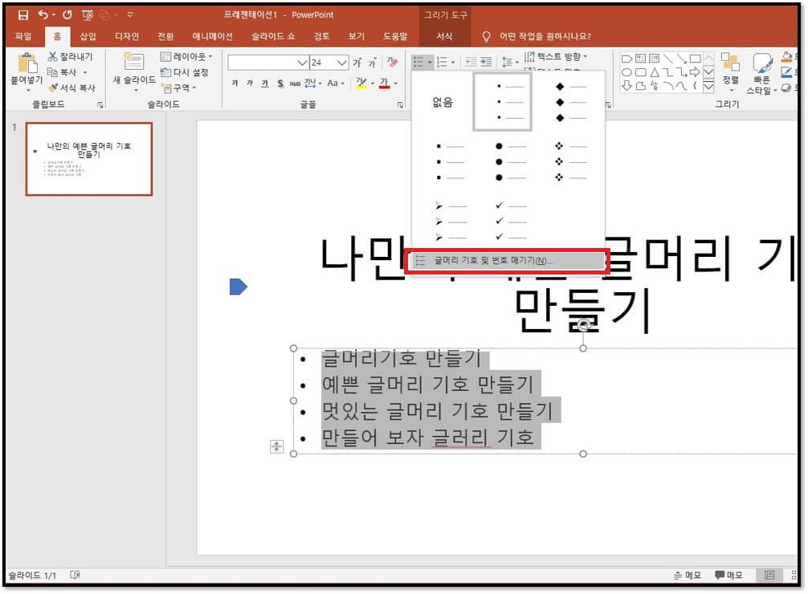The width and height of the screenshot is (808, 594).
Task: Select 없음 (no bullets) option
Action: click(442, 102)
